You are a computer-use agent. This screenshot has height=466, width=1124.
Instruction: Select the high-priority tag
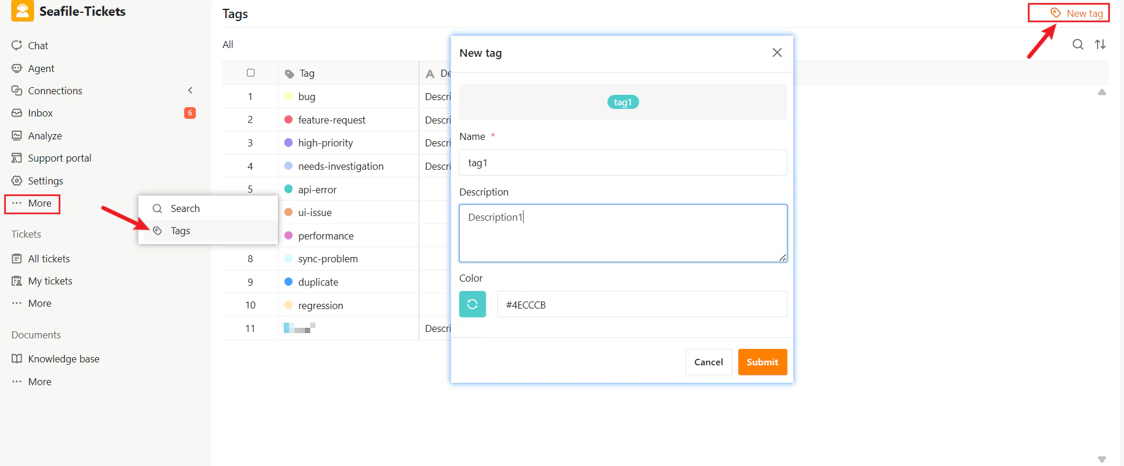click(x=325, y=143)
